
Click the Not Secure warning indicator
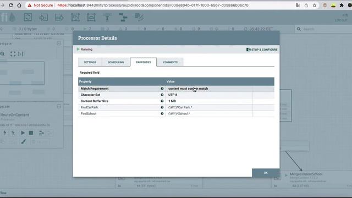(x=40, y=5)
